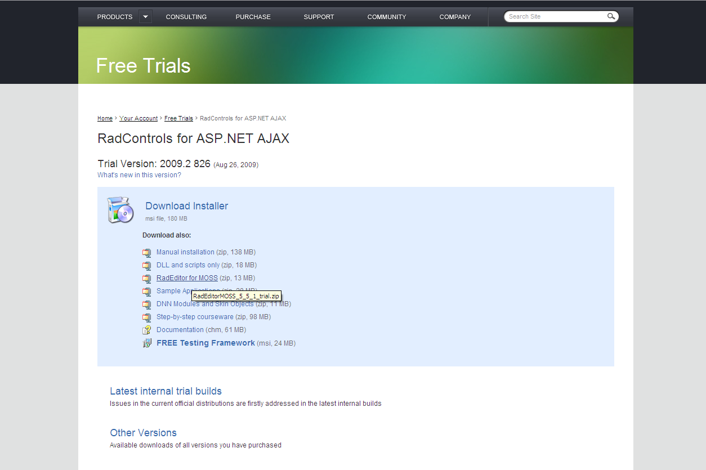Click the RadEditorMOSS_5_5_1_trial.zip tooltip
Image resolution: width=706 pixels, height=470 pixels.
[236, 296]
